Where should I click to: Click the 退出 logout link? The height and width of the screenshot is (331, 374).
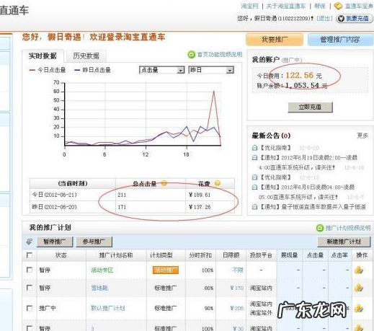point(324,19)
